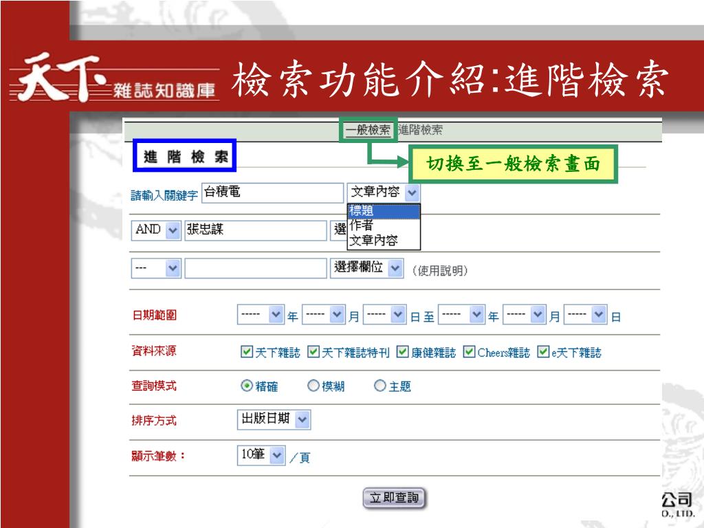704x528 pixels.
Task: Open the AND operator dropdown
Action: [156, 230]
